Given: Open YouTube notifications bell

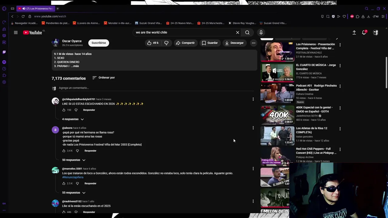Looking at the screenshot, I should pyautogui.click(x=364, y=32).
